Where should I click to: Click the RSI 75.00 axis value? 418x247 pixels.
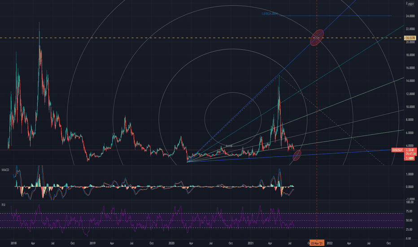(x=410, y=212)
